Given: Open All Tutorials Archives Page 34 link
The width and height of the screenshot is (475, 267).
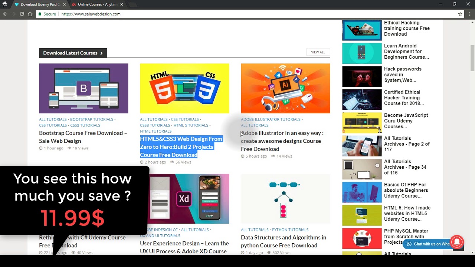Looking at the screenshot, I should 405,167.
